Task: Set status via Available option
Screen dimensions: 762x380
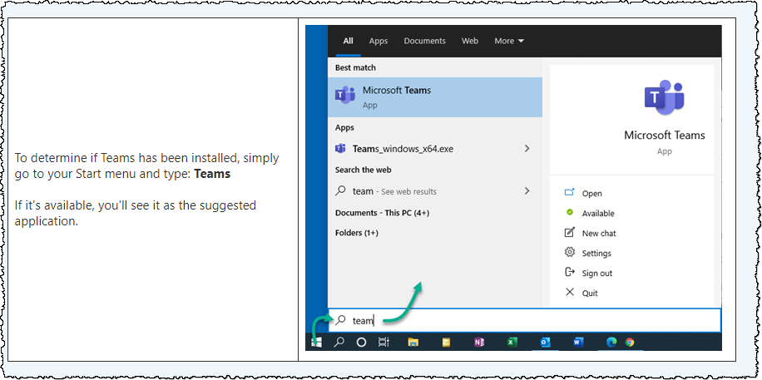Action: click(x=598, y=214)
